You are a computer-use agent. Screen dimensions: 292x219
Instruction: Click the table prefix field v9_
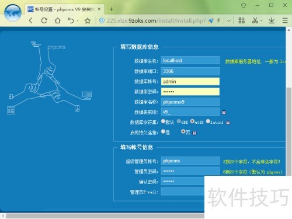pos(190,112)
